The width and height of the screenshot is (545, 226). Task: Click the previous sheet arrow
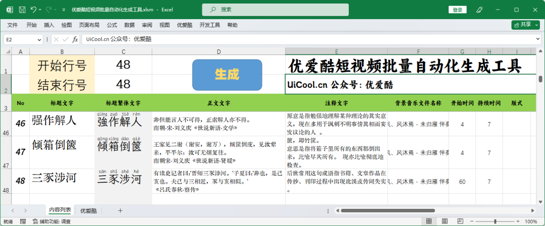click(13, 210)
